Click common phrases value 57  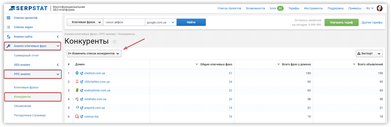point(231,73)
